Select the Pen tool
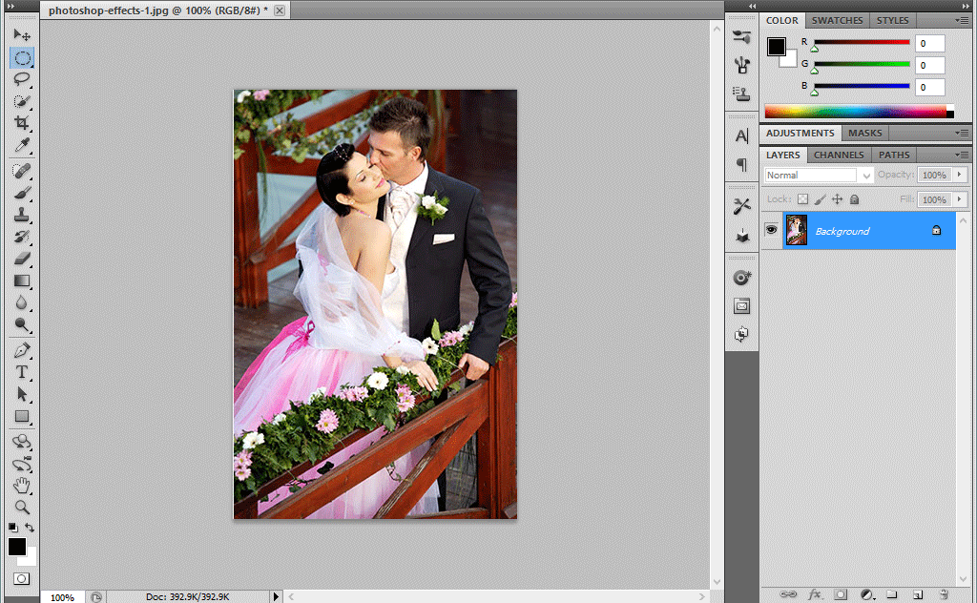977x603 pixels. [22, 350]
